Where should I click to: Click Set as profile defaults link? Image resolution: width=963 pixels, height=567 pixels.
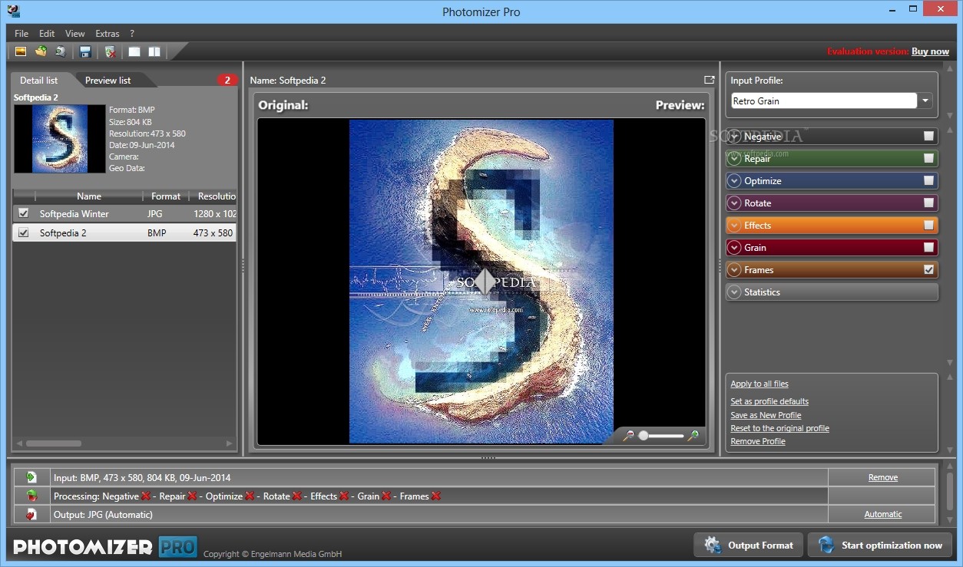[x=769, y=401]
